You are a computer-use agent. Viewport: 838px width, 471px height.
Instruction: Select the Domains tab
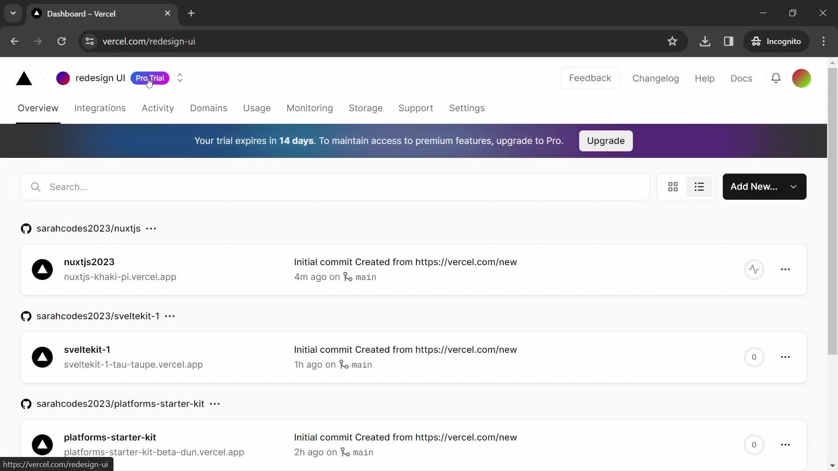(208, 108)
